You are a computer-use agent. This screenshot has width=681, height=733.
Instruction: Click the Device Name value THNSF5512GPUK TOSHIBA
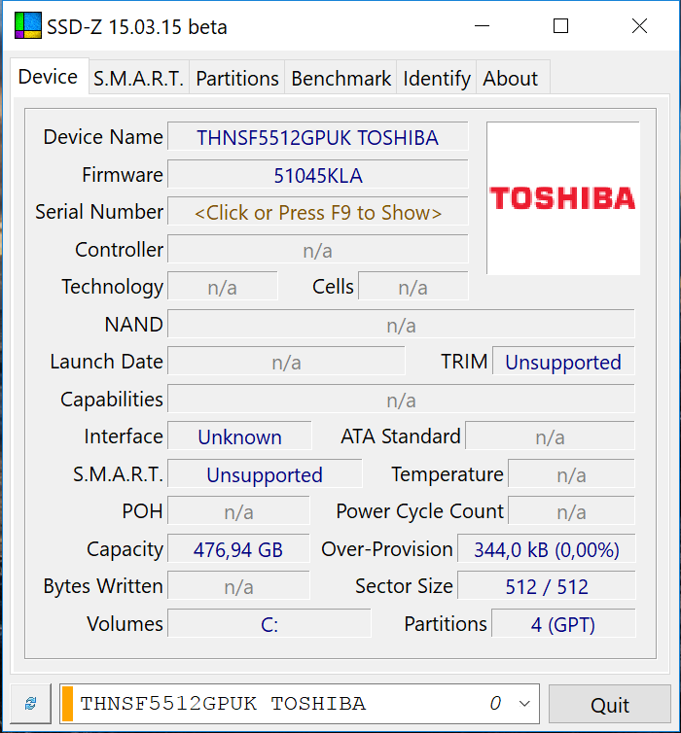pyautogui.click(x=318, y=137)
